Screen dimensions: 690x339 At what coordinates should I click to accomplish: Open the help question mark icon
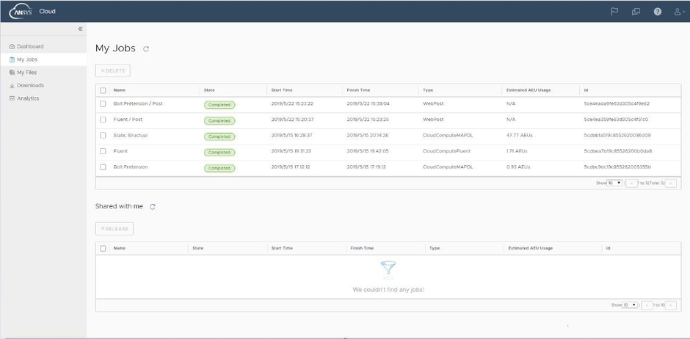[x=658, y=12]
